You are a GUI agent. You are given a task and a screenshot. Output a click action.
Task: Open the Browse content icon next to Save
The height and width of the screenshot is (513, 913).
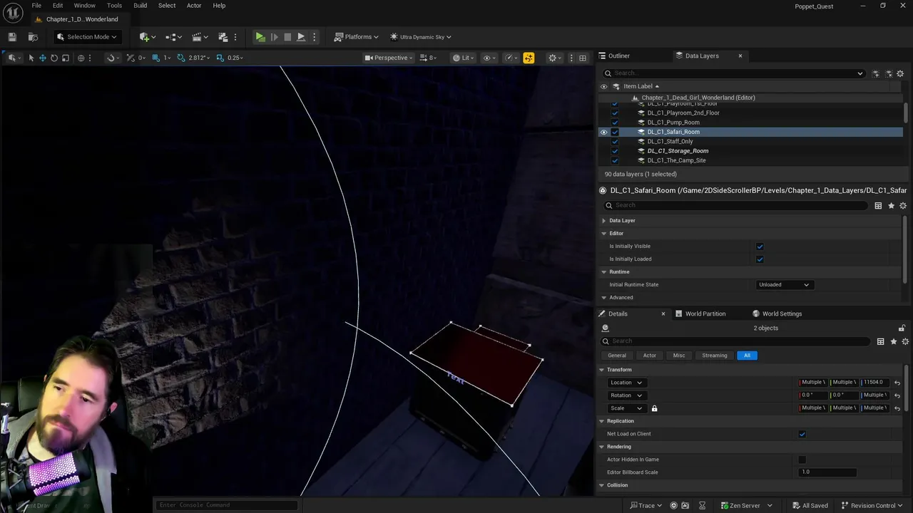[33, 37]
